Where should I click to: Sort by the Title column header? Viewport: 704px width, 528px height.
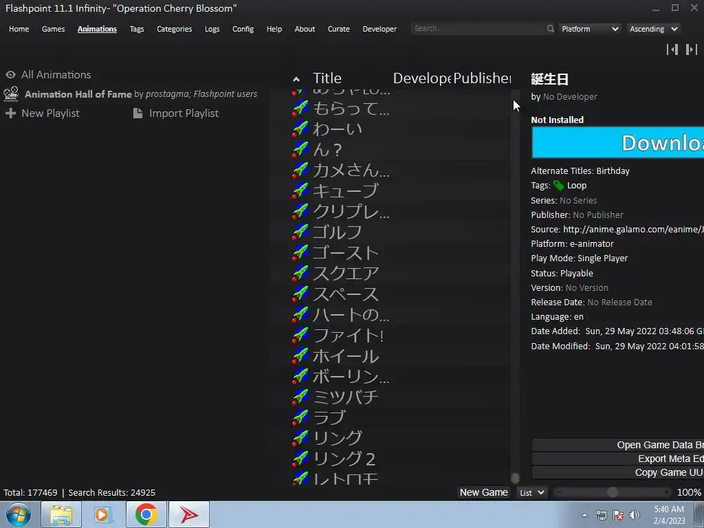[327, 78]
